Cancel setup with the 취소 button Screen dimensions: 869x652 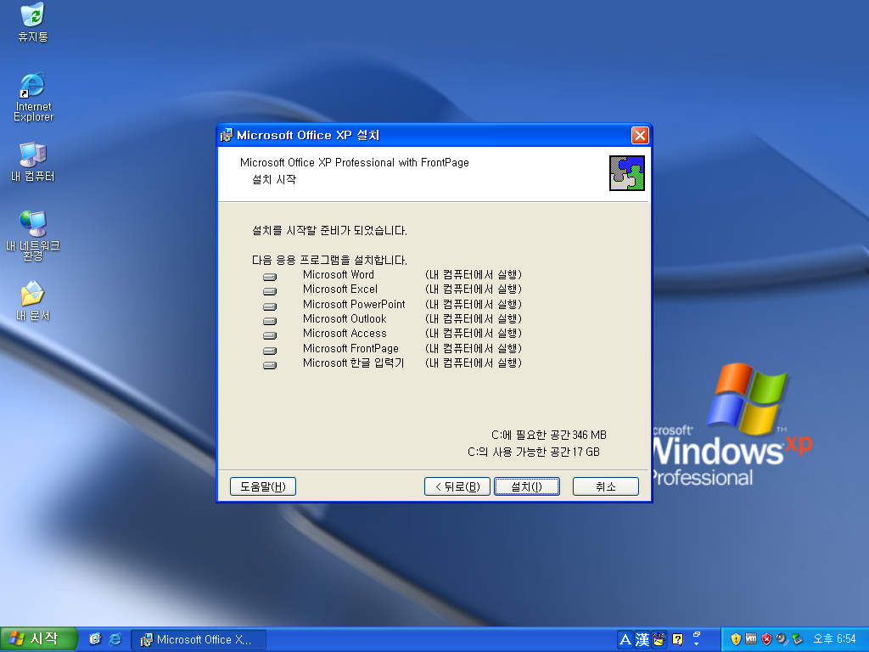[605, 486]
